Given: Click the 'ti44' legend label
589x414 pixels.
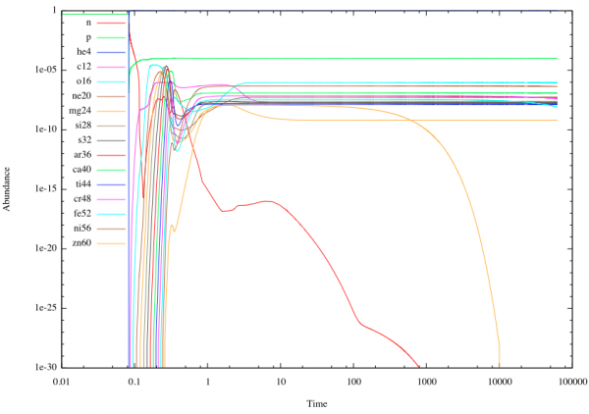Looking at the screenshot, I should tap(83, 184).
